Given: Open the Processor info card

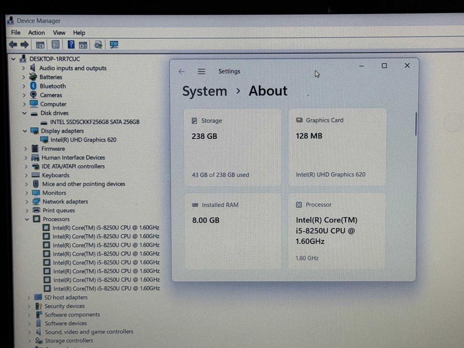Looking at the screenshot, I should 337,231.
